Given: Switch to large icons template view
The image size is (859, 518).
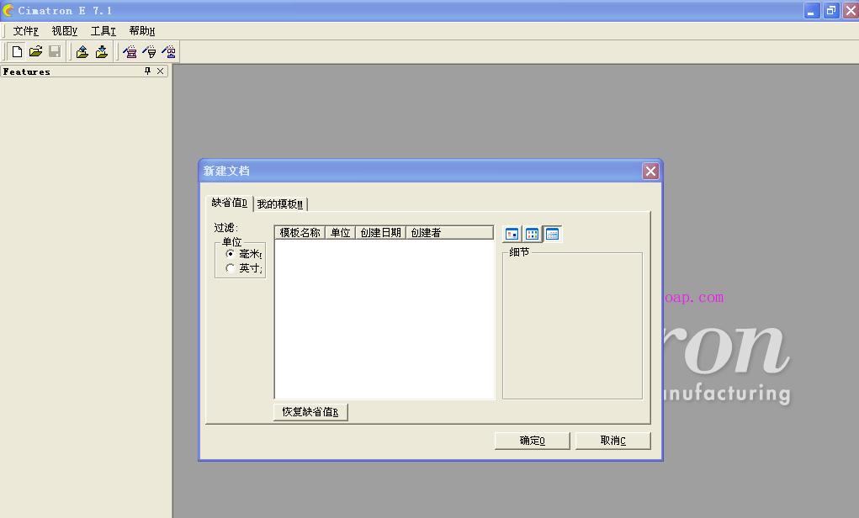Looking at the screenshot, I should pos(512,235).
